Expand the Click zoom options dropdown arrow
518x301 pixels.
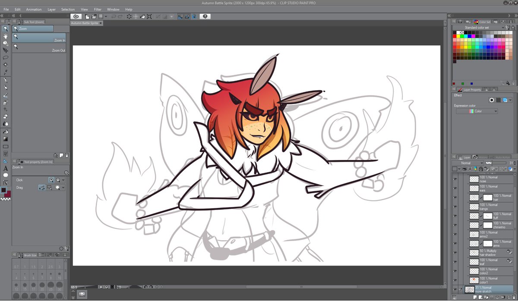(63, 180)
